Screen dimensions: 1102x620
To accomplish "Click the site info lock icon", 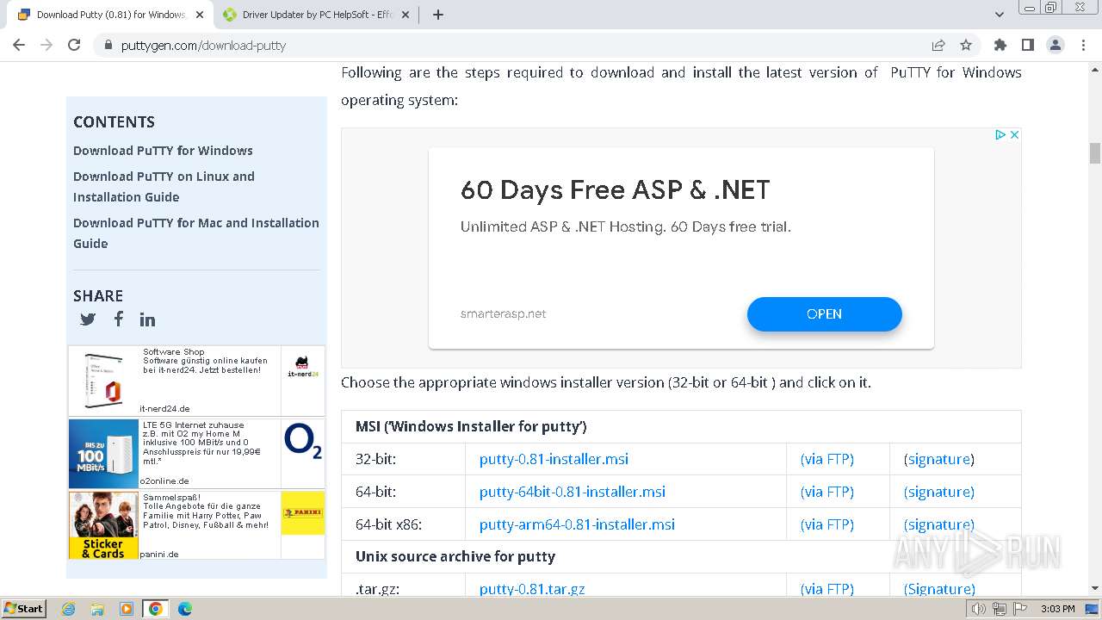I will coord(108,45).
